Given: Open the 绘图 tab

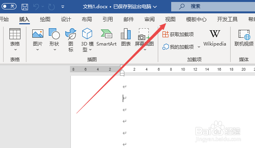Looking at the screenshot, I should [45, 19].
